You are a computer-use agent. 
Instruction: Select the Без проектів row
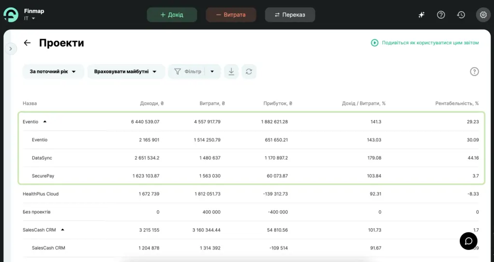click(x=251, y=212)
